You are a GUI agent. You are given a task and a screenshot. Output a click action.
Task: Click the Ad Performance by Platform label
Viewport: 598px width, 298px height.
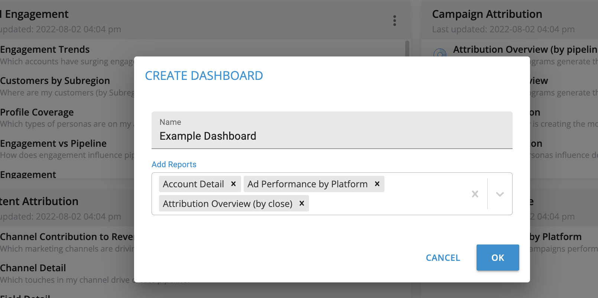308,184
